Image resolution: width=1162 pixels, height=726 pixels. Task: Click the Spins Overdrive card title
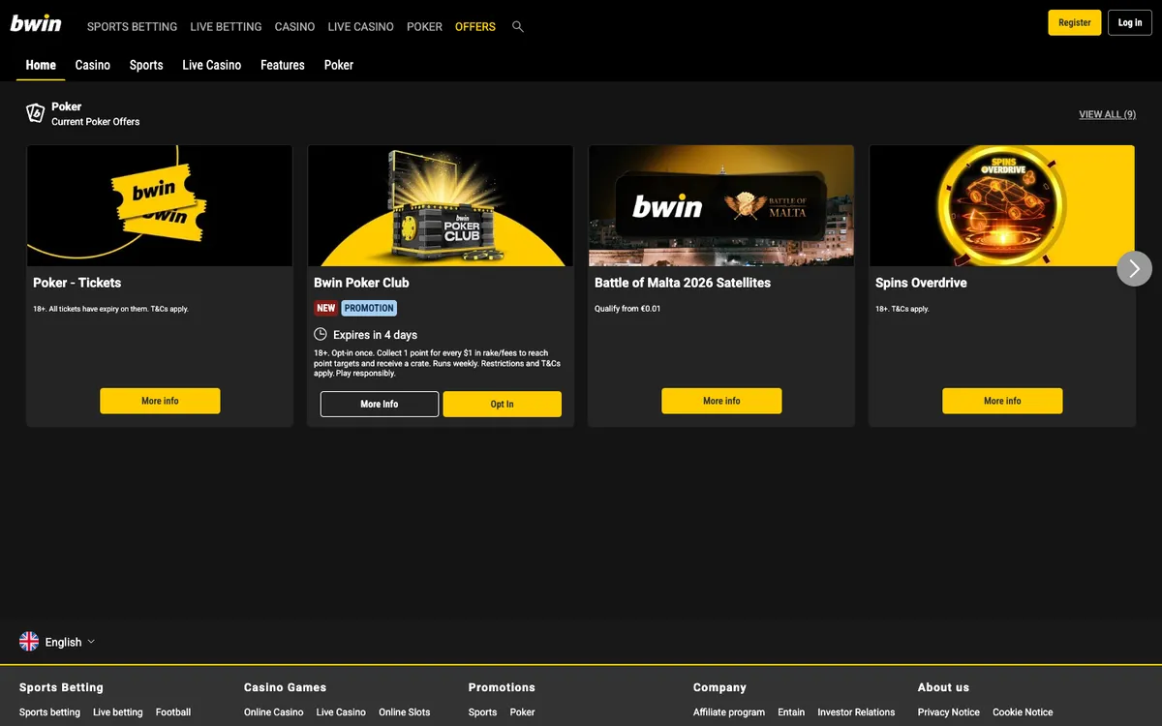(x=921, y=283)
